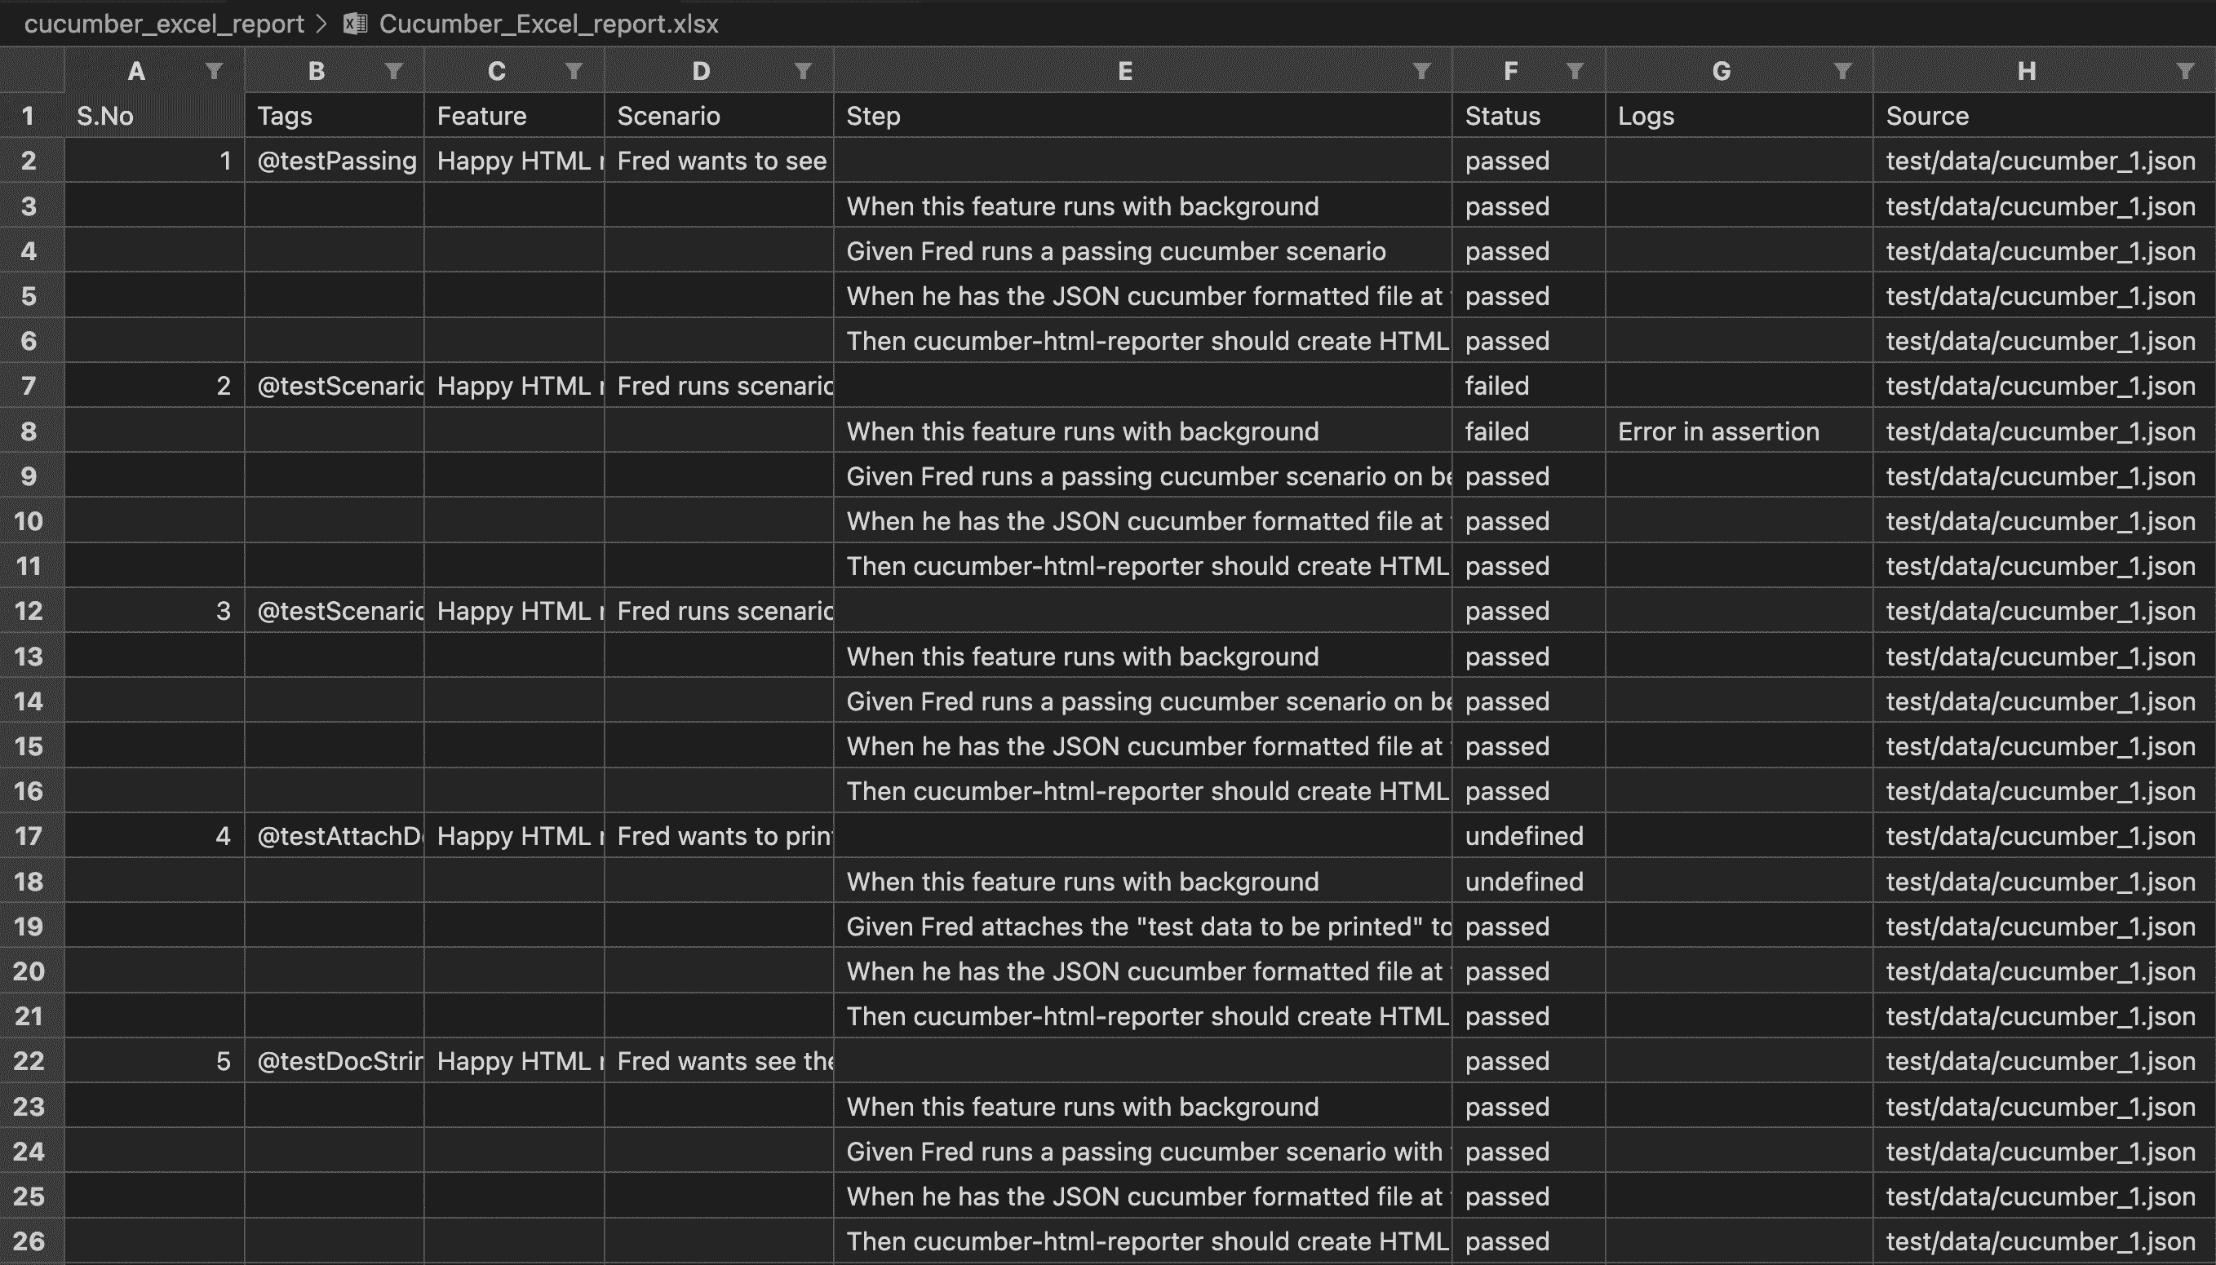Viewport: 2216px width, 1265px height.
Task: Select the row 8 header
Action: [x=29, y=431]
